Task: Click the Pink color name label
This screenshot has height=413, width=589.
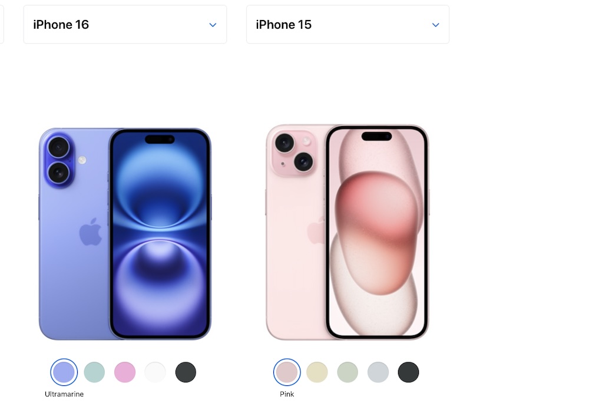Action: 287,394
